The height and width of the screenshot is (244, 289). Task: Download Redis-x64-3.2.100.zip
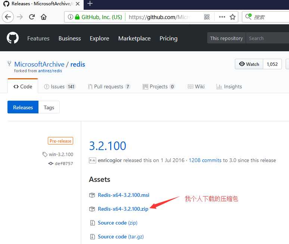[x=123, y=209]
